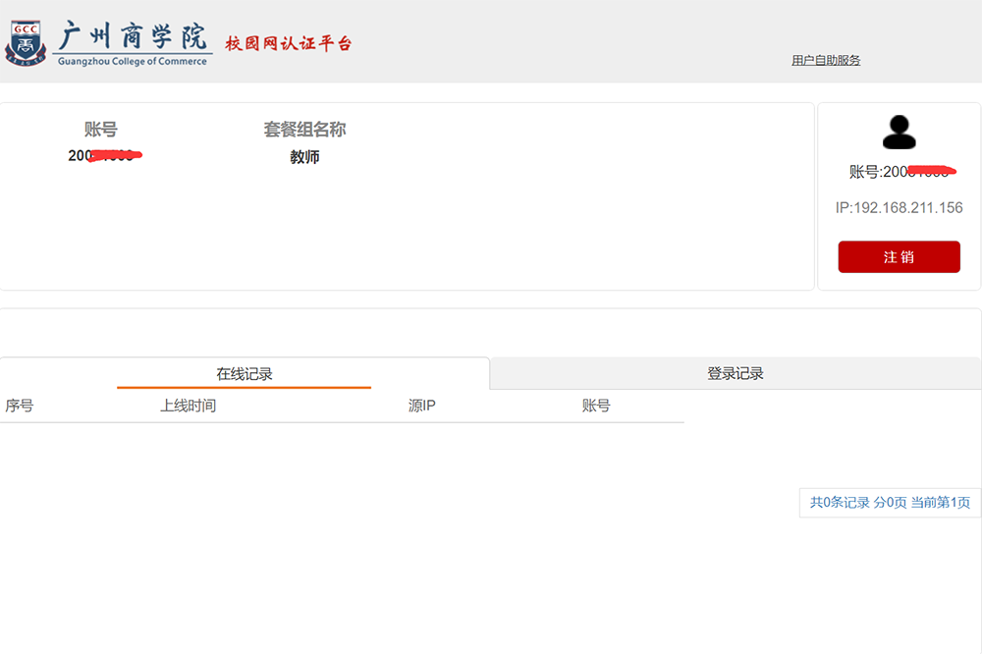982x654 pixels.
Task: Click the 广州商学院 calligraphy title
Action: click(134, 35)
